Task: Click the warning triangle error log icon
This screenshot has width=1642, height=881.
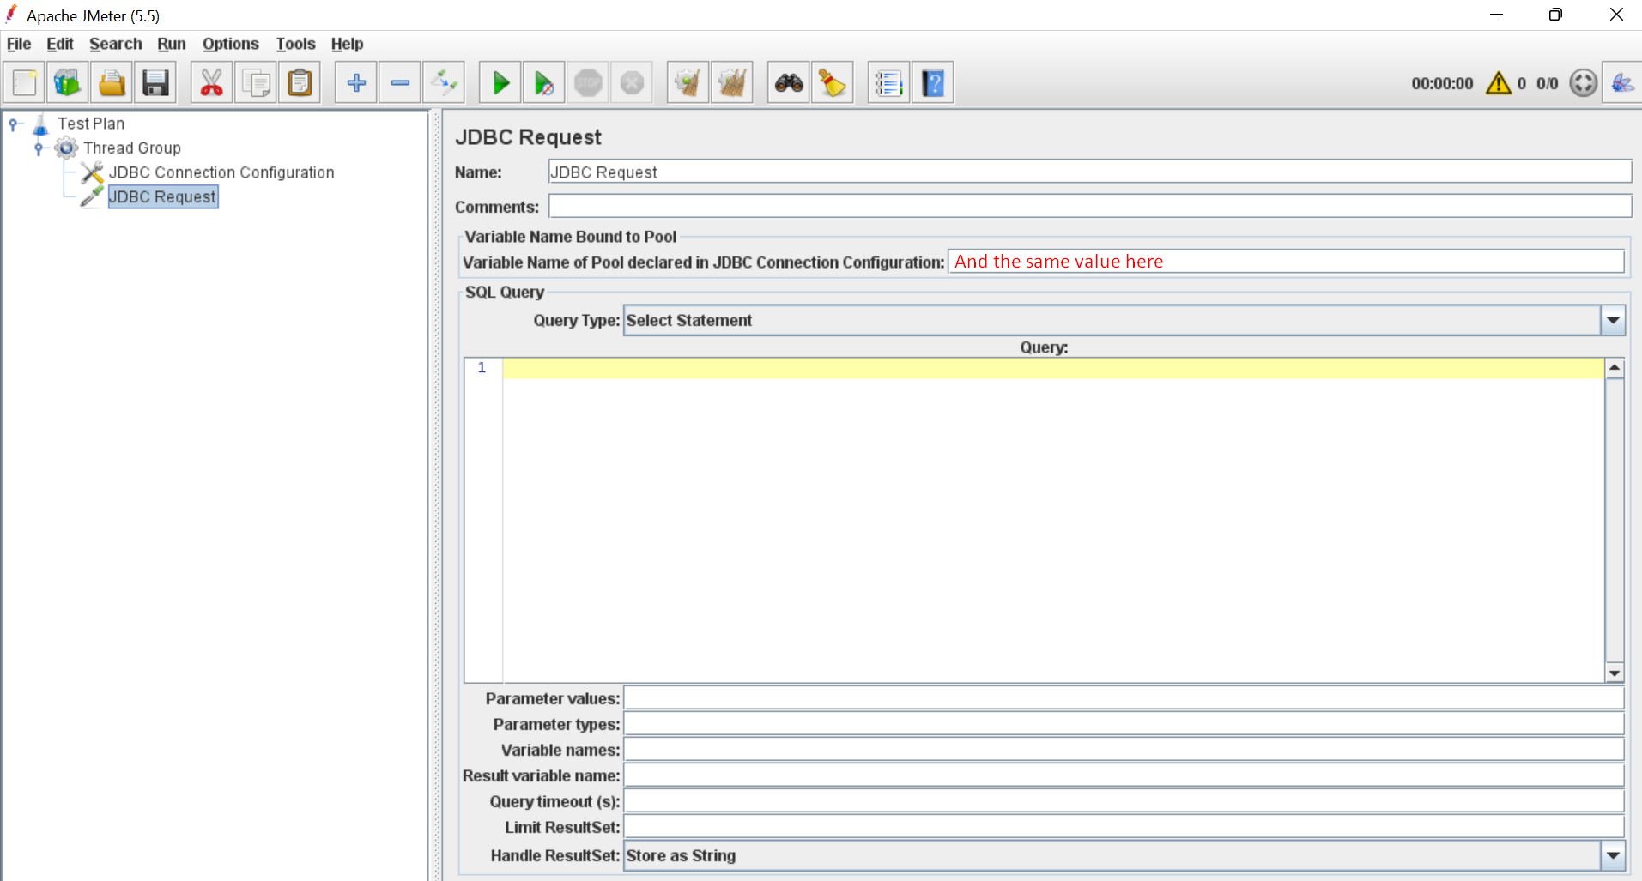Action: 1499,83
